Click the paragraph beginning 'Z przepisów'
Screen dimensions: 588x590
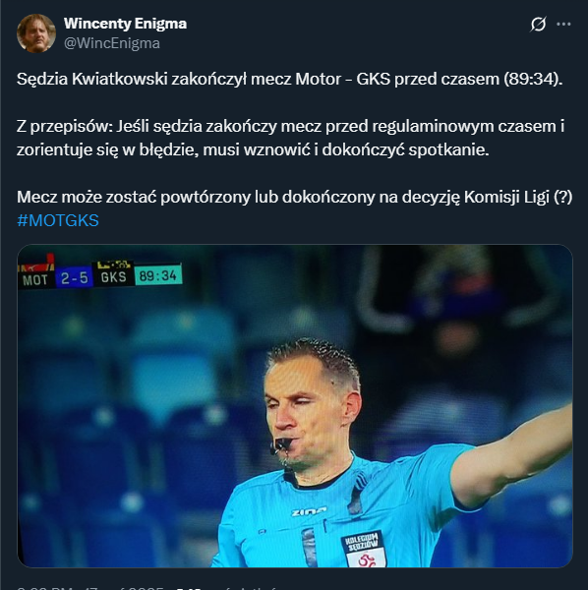290,138
